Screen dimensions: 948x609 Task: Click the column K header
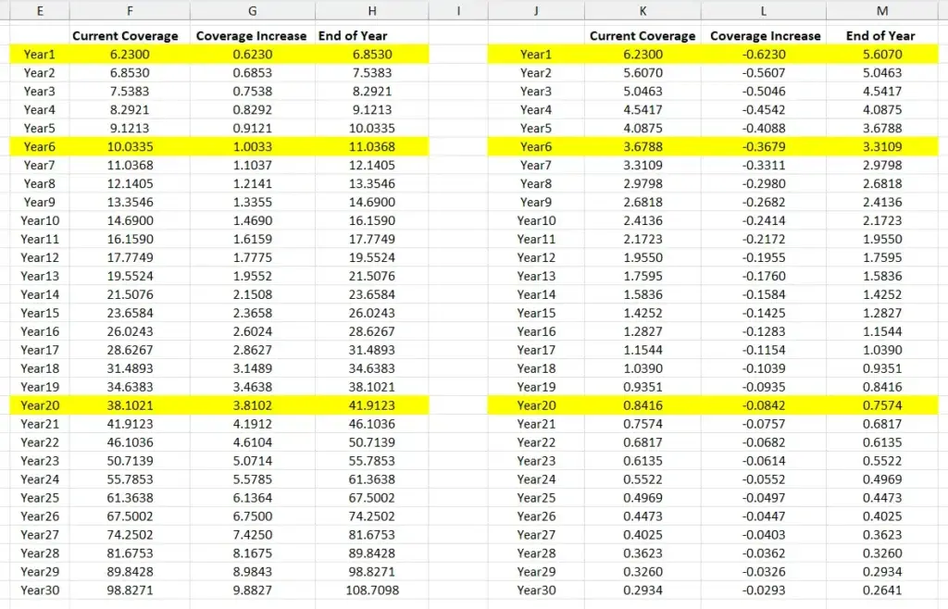click(642, 11)
